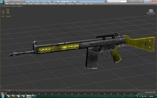Viewport: 157px width, 98px height.
Task: Click the time slider previous frame arrow
Action: pos(1,91)
